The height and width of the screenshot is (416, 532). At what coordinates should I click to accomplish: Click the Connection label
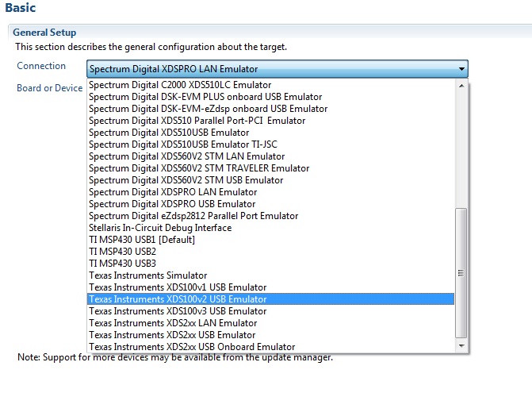[41, 66]
